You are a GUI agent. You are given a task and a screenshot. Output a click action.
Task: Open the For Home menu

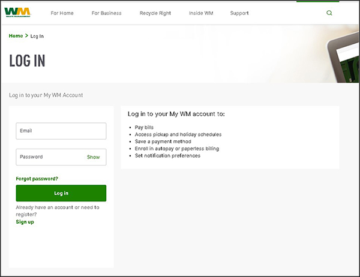click(62, 13)
